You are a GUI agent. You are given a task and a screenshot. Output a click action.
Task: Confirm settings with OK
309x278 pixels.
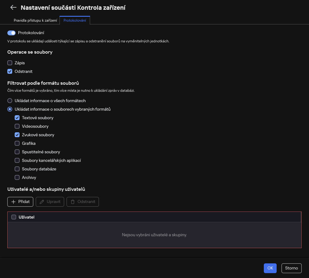270,268
